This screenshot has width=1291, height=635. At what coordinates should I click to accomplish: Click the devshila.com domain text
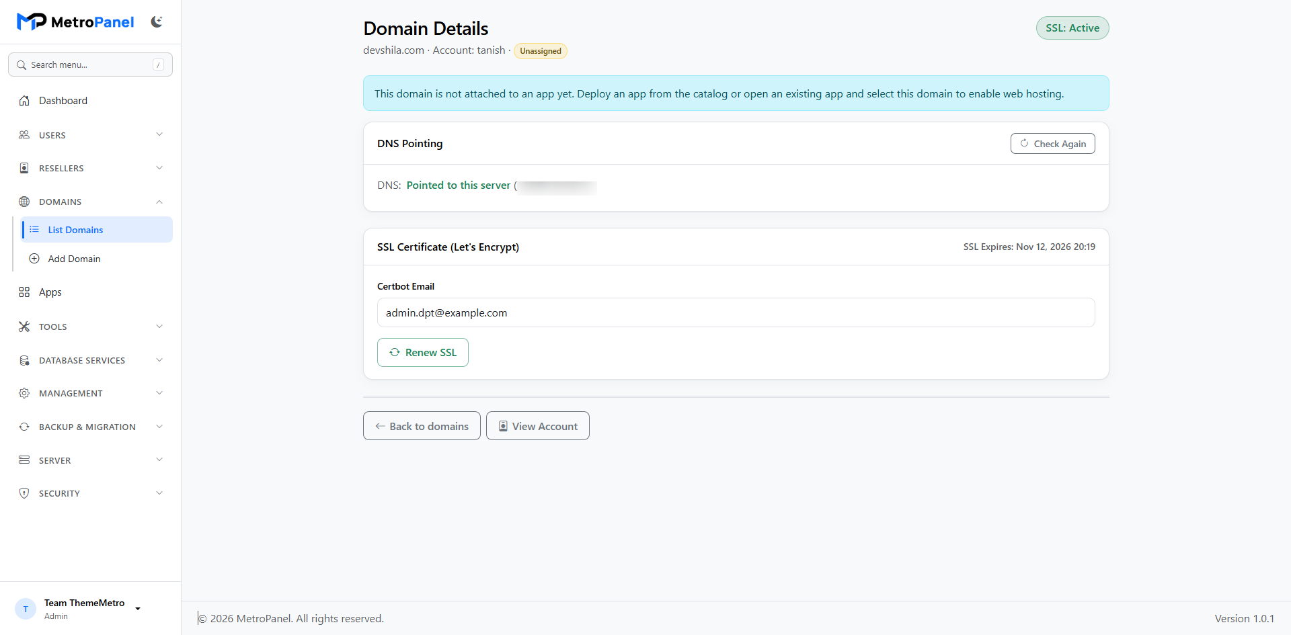point(394,50)
